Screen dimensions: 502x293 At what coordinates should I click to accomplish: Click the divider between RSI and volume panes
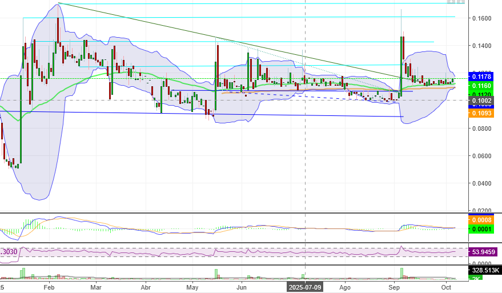(x=234, y=265)
